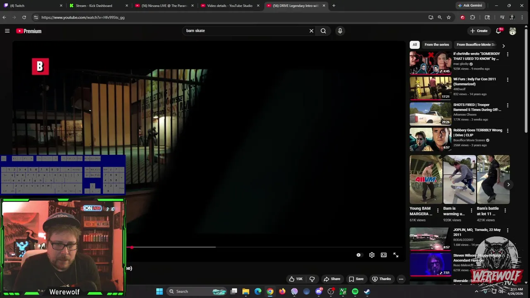
Task: Share the video
Action: coord(332,279)
